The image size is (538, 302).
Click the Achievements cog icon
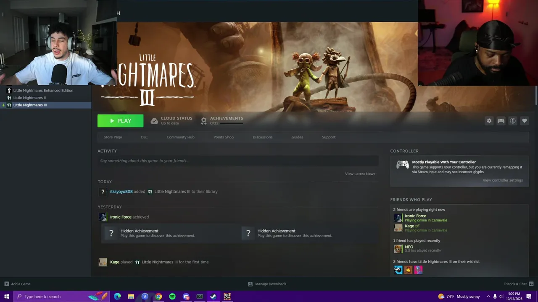click(203, 121)
